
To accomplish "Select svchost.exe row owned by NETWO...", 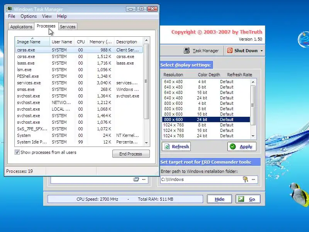I will point(79,102).
